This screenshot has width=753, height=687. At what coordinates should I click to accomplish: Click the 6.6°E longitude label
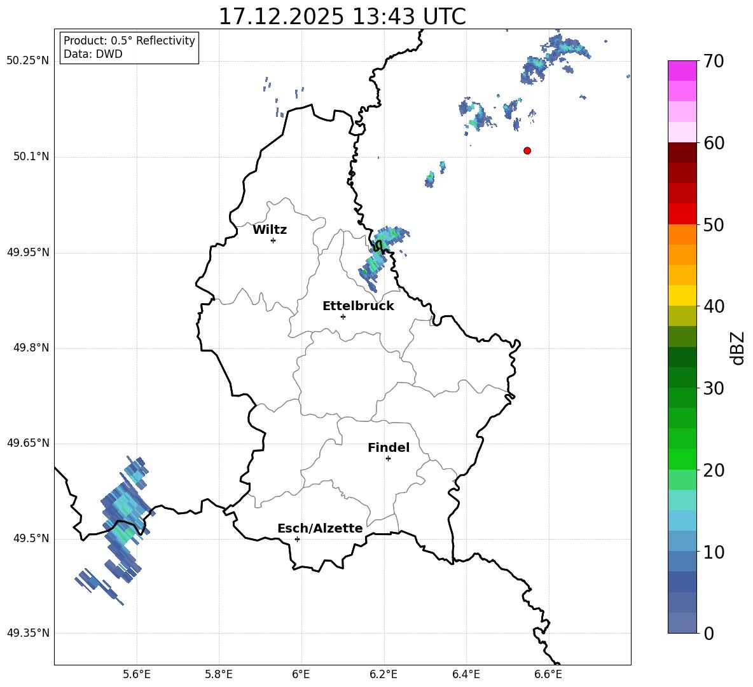(548, 674)
